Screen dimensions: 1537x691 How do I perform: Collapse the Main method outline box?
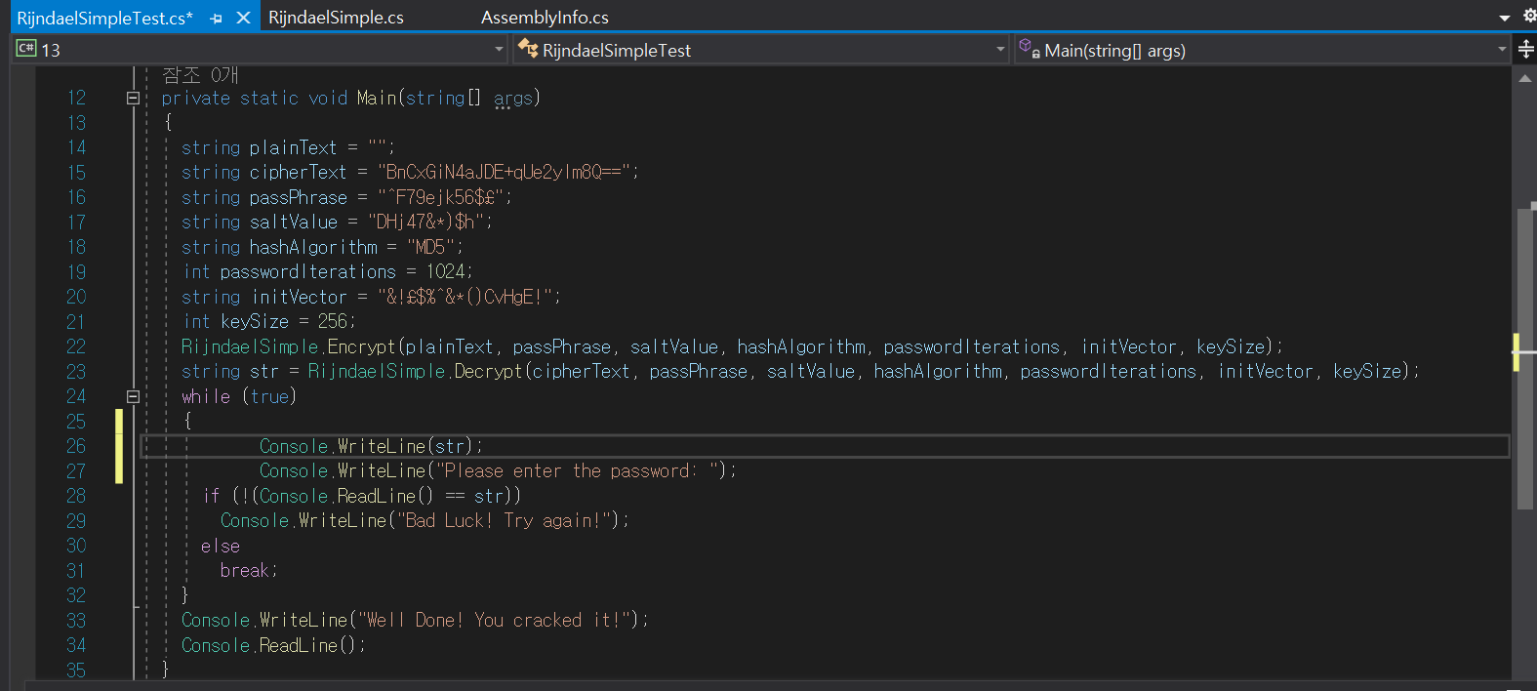133,98
